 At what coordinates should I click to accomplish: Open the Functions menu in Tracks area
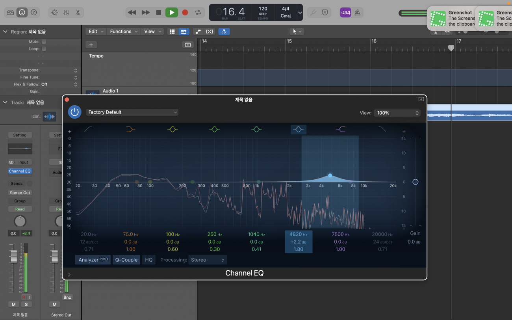click(124, 32)
